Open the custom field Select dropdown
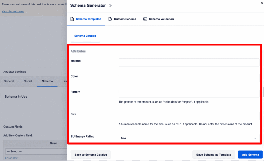The image size is (264, 161). coord(36,151)
